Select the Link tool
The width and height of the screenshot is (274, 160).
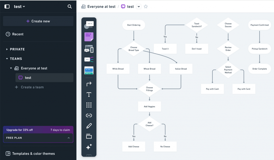tap(89, 115)
